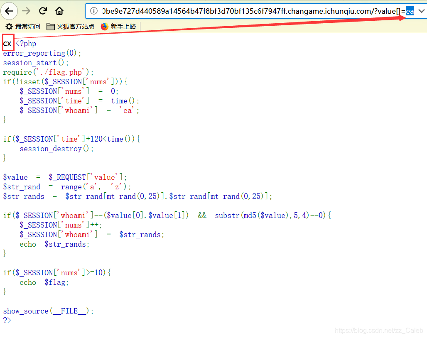Click the 'cx' output text

tap(7, 44)
